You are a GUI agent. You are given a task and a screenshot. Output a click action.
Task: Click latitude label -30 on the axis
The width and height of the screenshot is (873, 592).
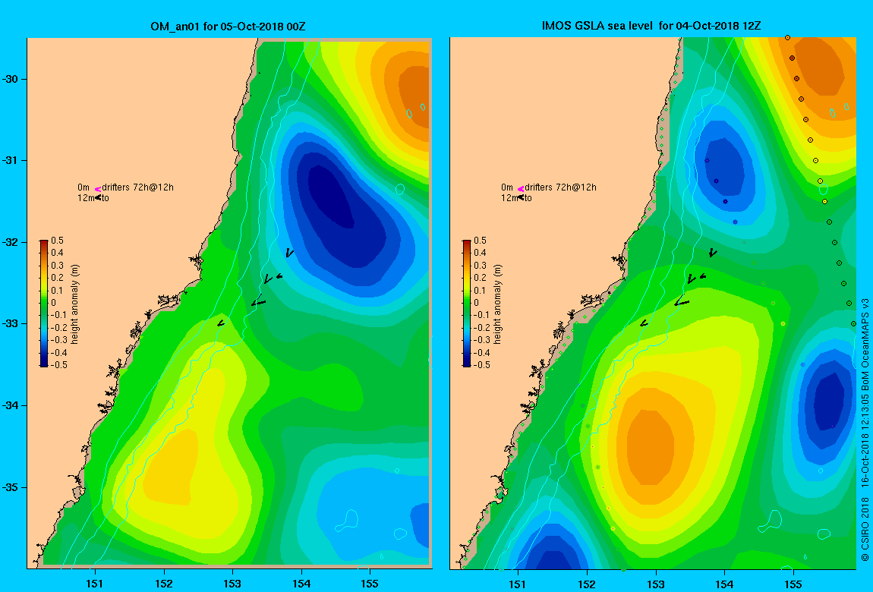tap(11, 79)
